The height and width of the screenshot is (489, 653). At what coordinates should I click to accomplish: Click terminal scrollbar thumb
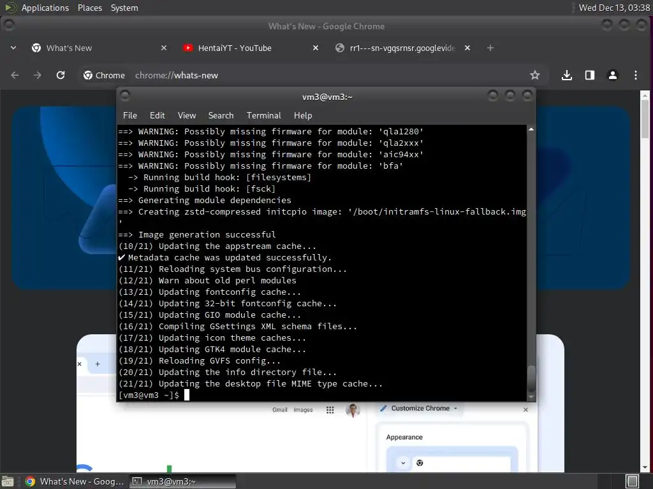tap(531, 379)
